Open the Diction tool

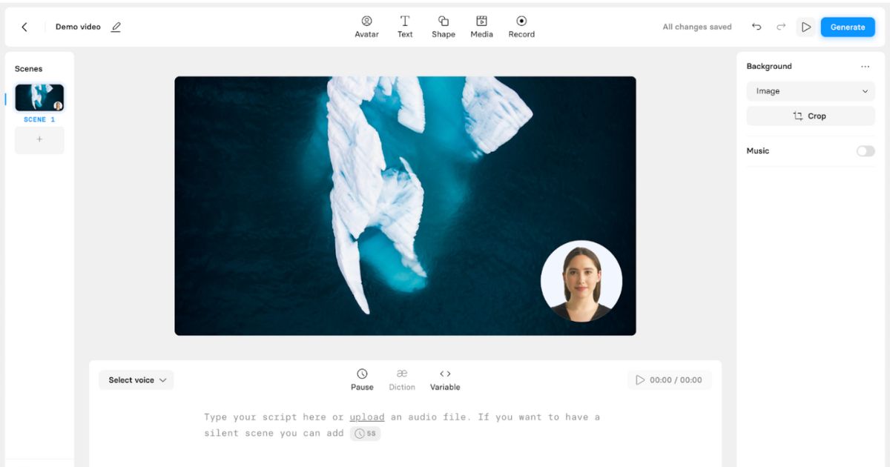[402, 379]
